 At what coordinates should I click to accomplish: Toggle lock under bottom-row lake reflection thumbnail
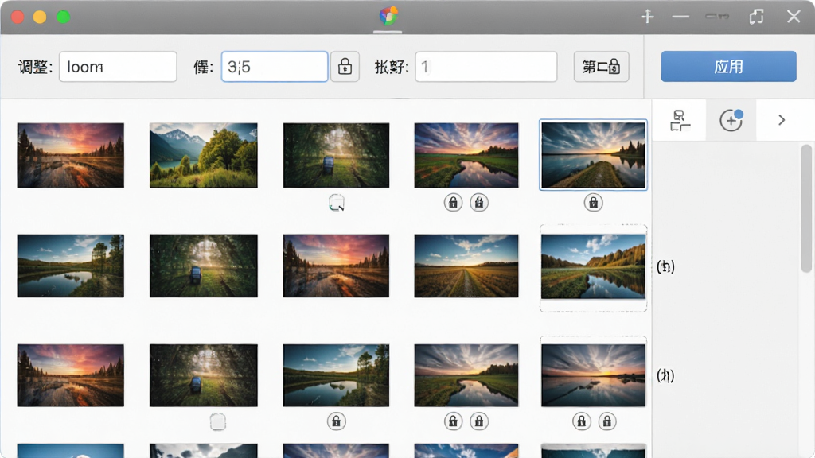click(x=337, y=421)
